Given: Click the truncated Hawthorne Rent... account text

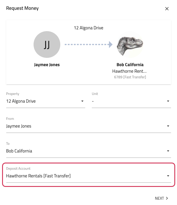Looking at the screenshot, I should [x=129, y=71].
